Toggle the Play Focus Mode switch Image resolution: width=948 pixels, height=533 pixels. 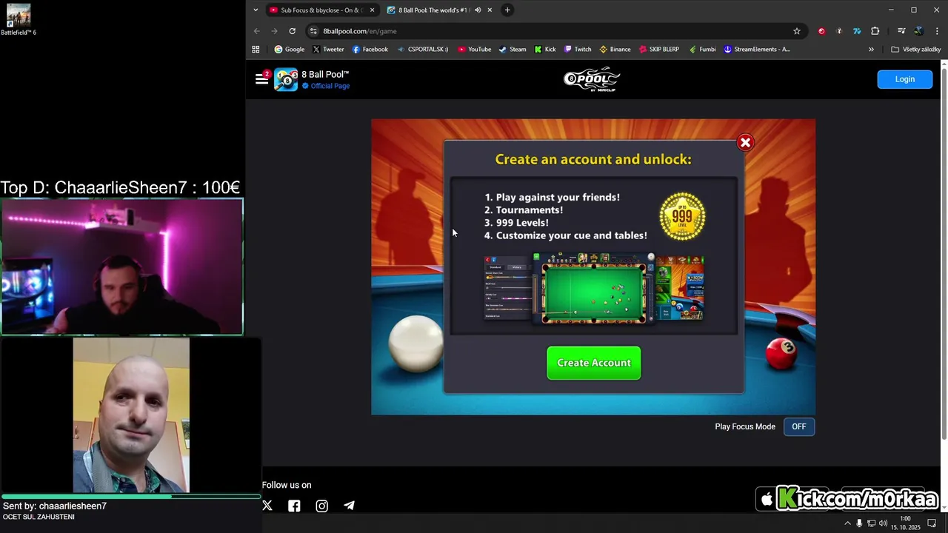click(x=799, y=426)
